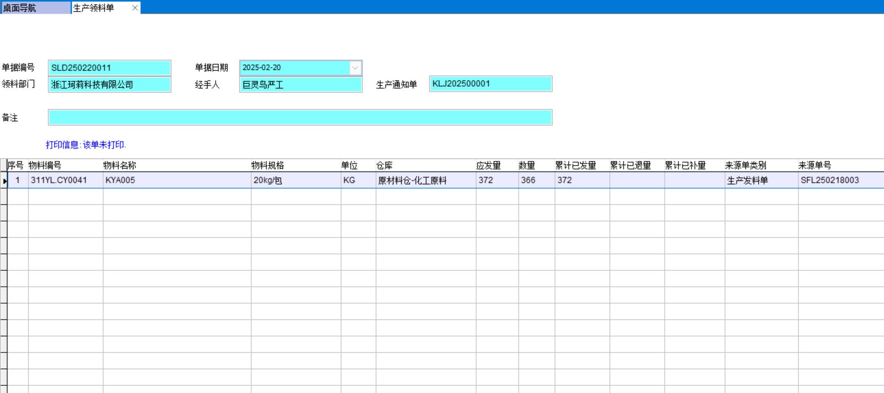Click the row pointer arrow of row 1

point(4,181)
